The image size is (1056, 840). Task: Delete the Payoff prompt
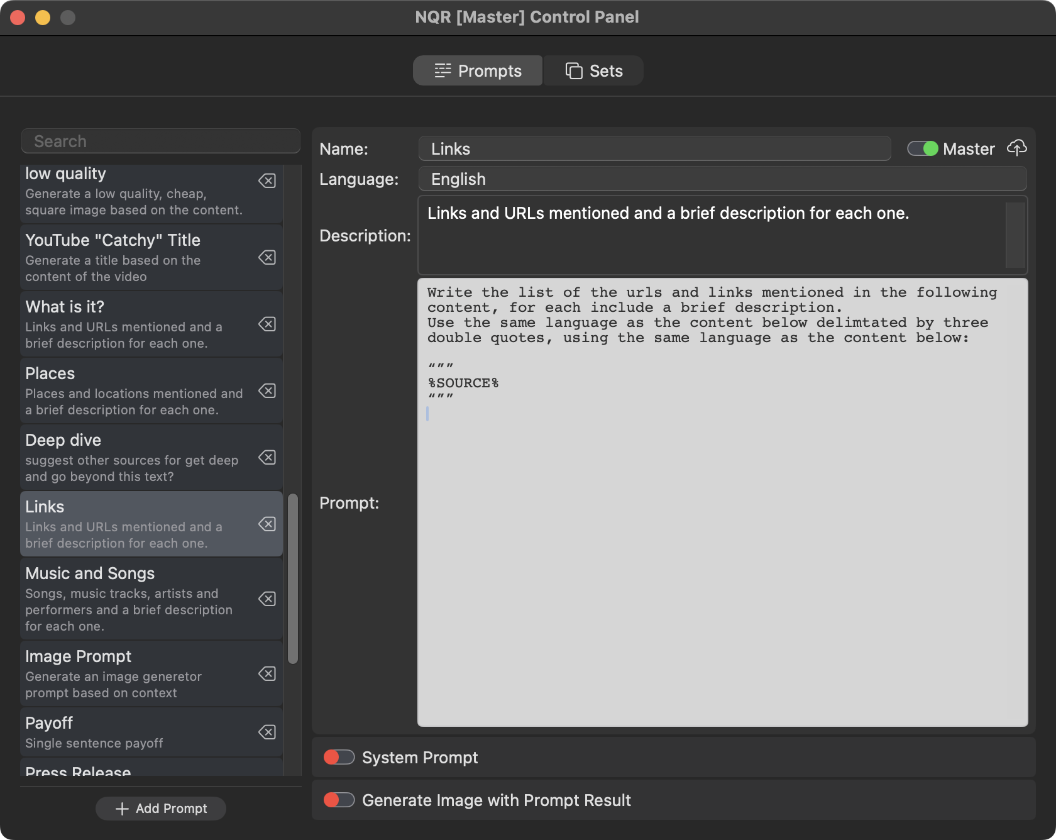pos(267,732)
